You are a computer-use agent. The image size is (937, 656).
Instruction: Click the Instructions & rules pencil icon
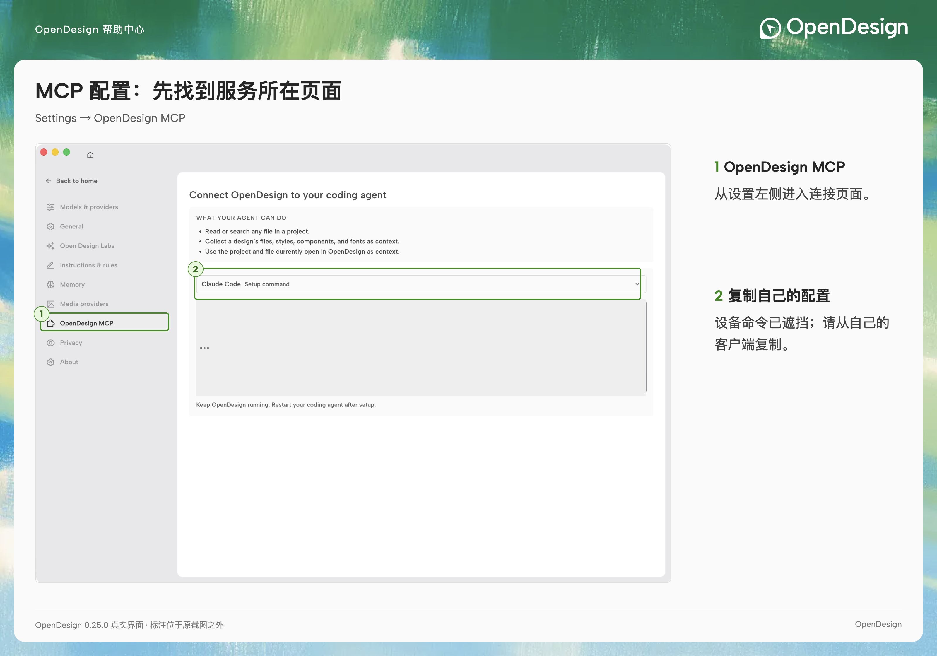pos(51,265)
